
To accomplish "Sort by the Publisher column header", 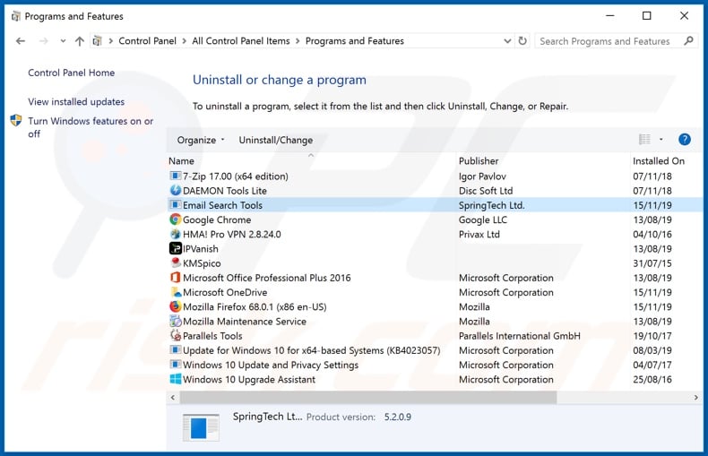I will 543,160.
